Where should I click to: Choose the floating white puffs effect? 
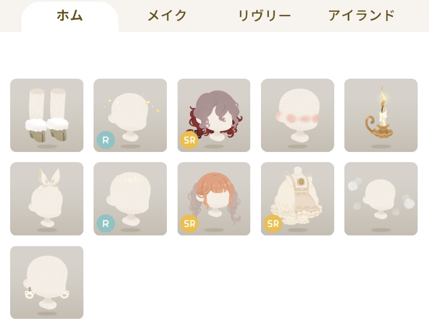coord(381,198)
